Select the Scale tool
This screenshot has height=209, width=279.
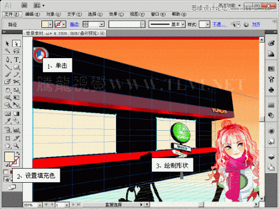tap(16, 91)
